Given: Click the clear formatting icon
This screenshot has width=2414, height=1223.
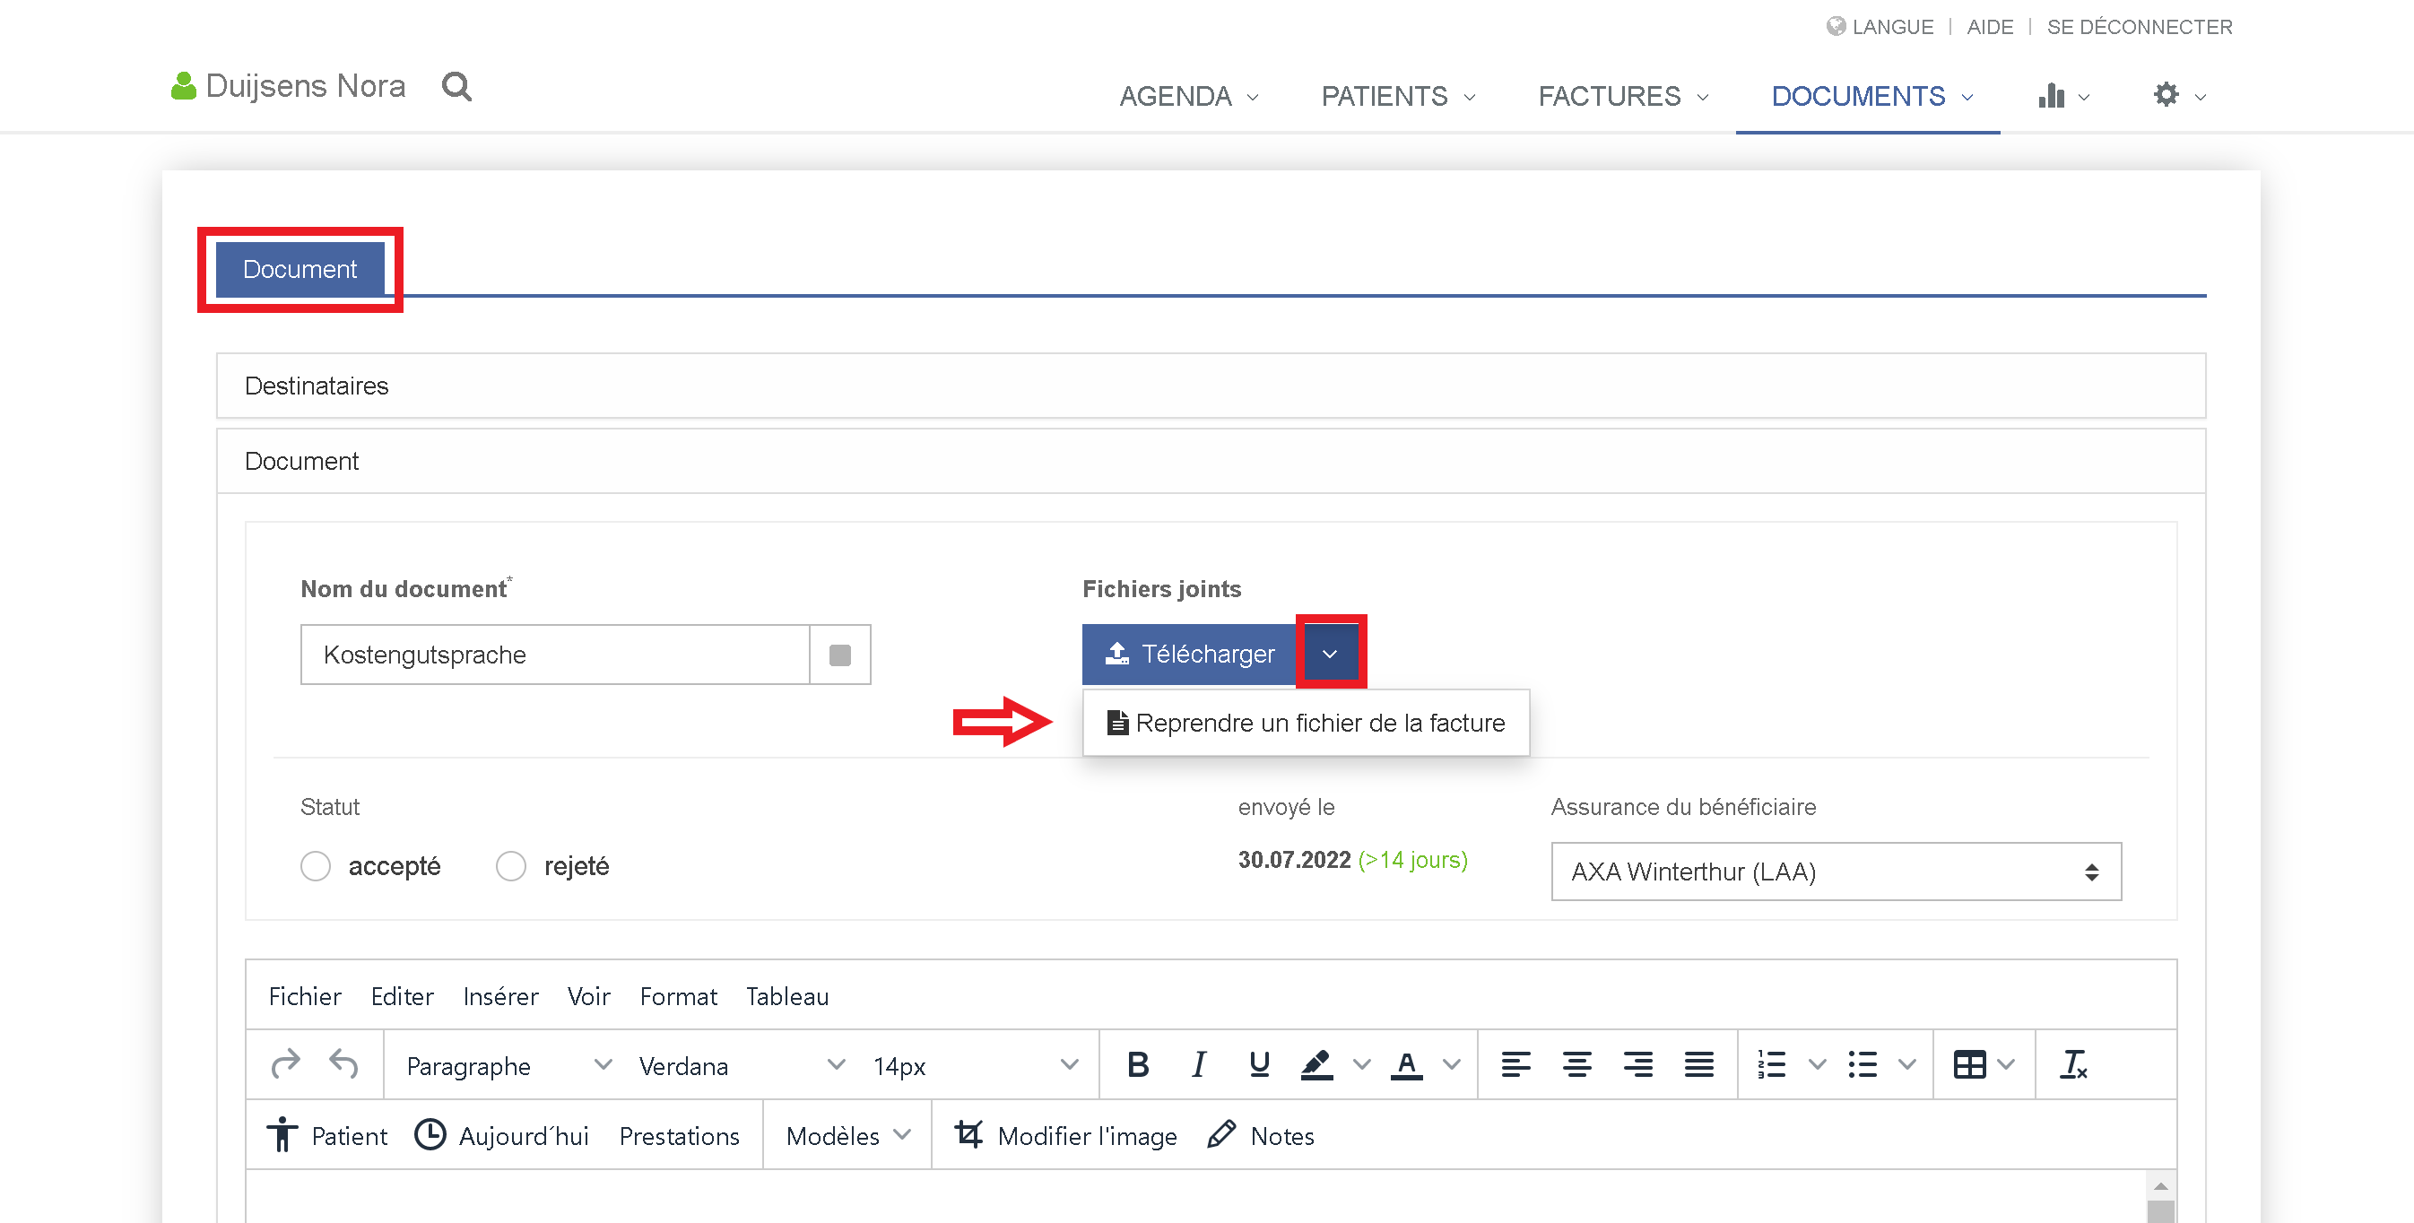Looking at the screenshot, I should coord(2073,1064).
